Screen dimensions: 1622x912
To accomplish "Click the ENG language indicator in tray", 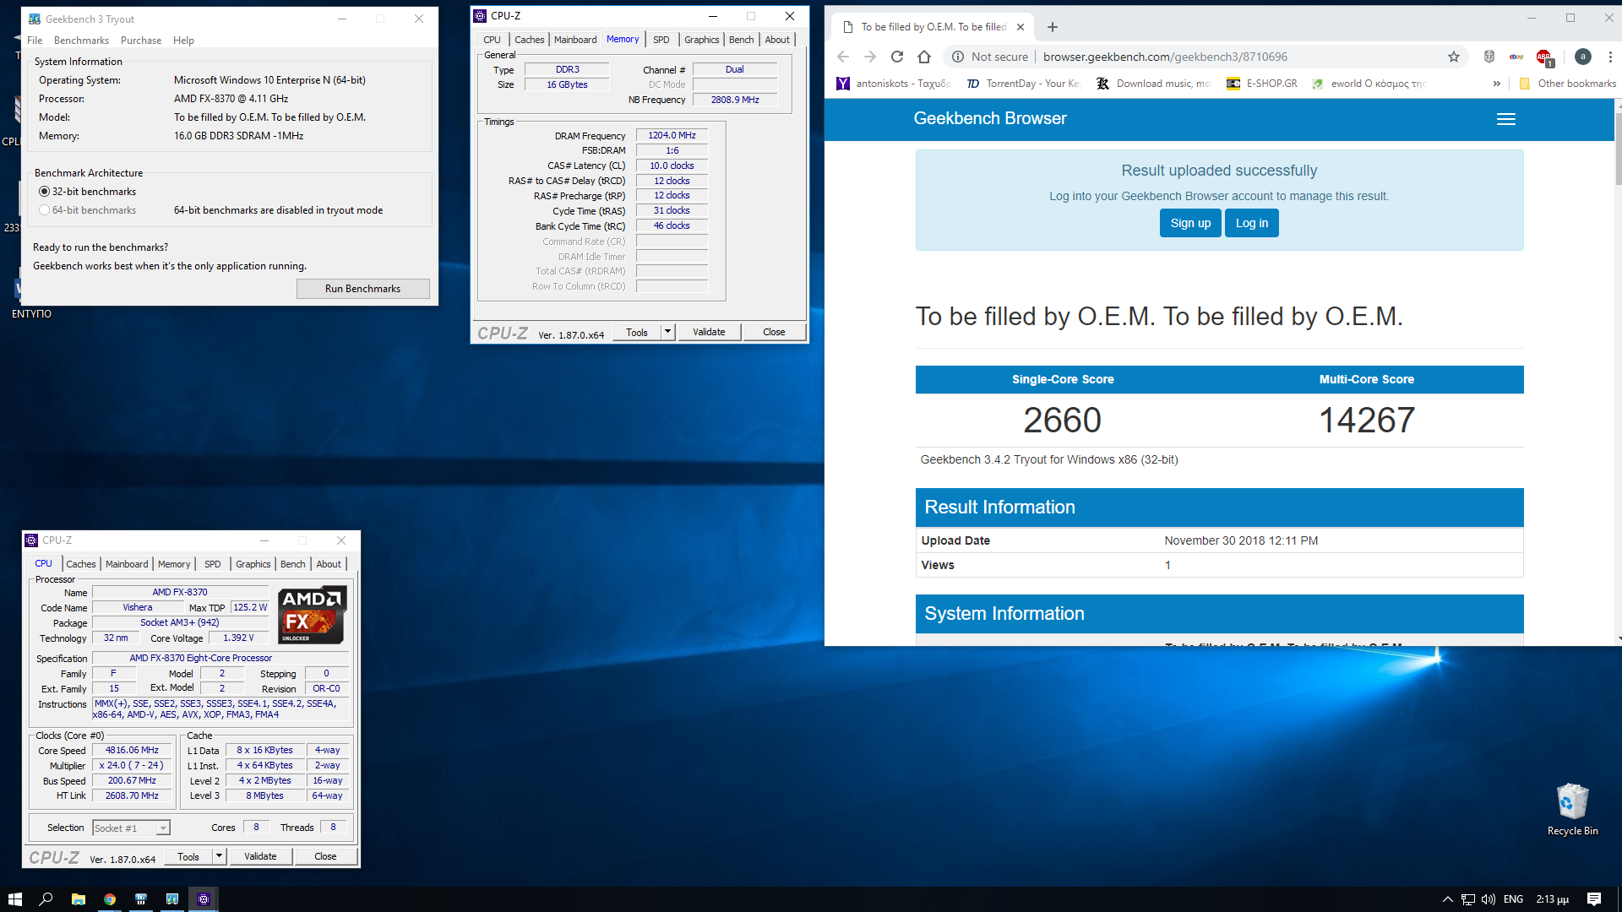I will pyautogui.click(x=1514, y=899).
